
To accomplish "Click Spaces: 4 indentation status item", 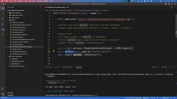I will [146, 98].
